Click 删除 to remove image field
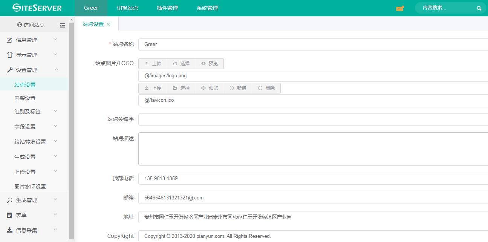 [266, 88]
